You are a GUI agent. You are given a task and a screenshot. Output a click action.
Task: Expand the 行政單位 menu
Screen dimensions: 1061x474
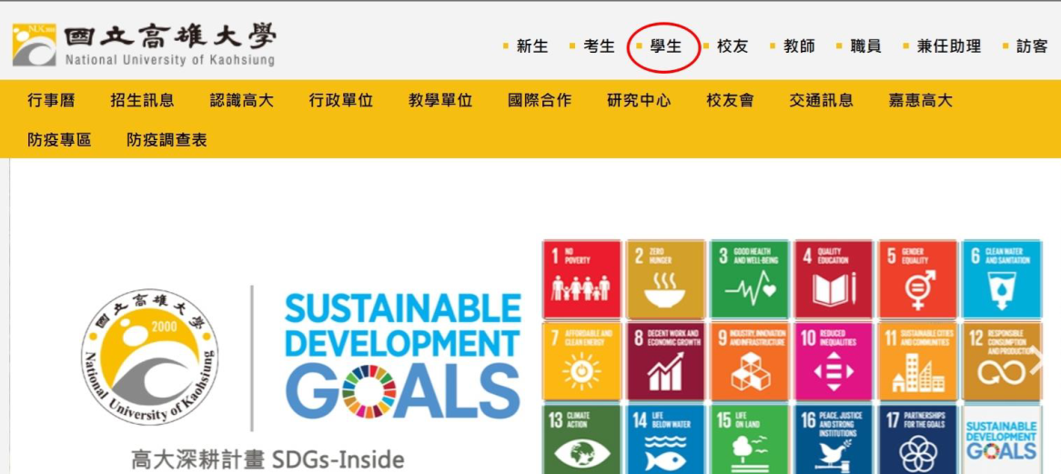click(340, 100)
